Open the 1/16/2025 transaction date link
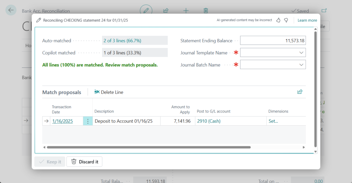The image size is (352, 183). point(63,121)
